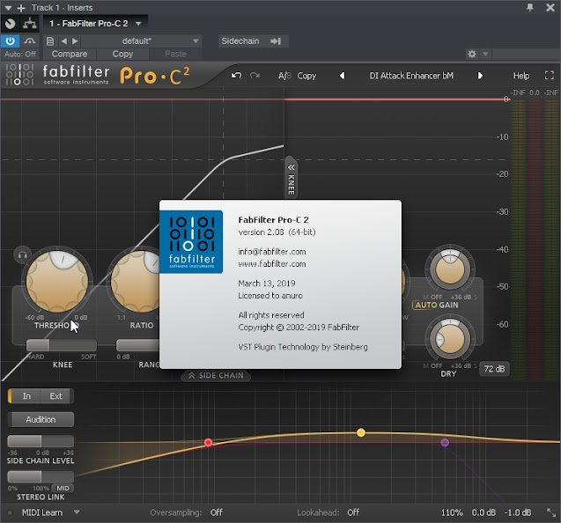The height and width of the screenshot is (523, 561).
Task: Open the MIDI Learn dropdown arrow
Action: point(77,512)
